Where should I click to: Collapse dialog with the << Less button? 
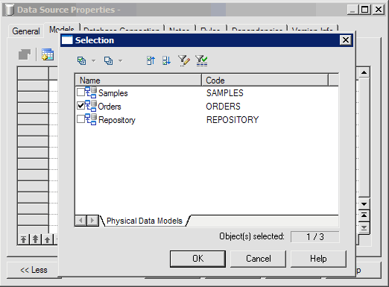(x=34, y=270)
